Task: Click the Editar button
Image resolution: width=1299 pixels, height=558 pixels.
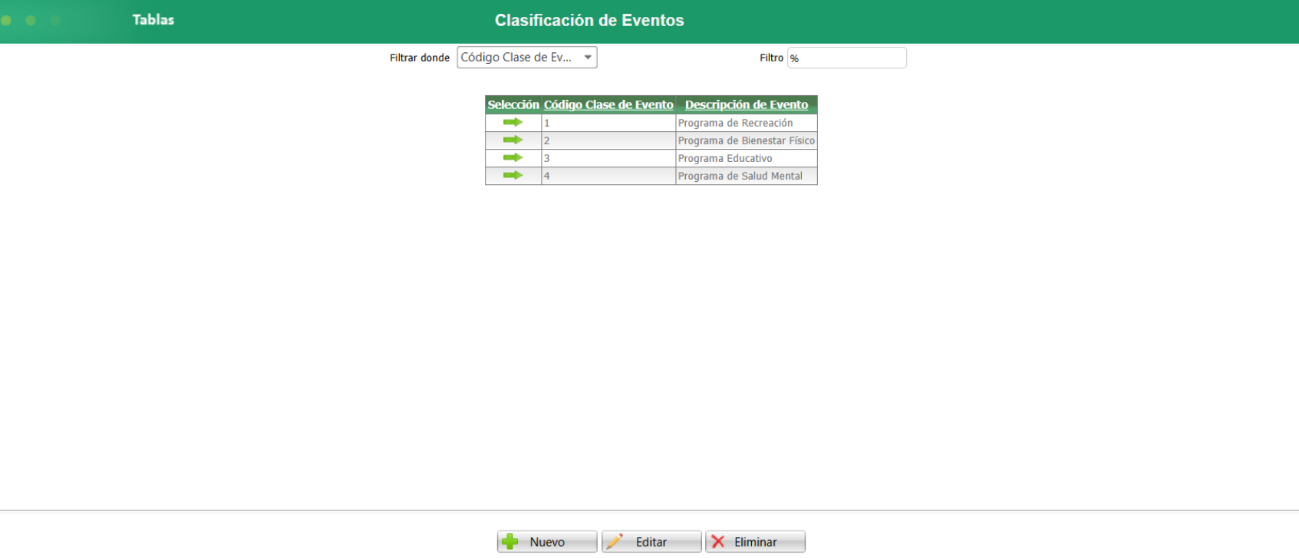Action: pos(651,542)
